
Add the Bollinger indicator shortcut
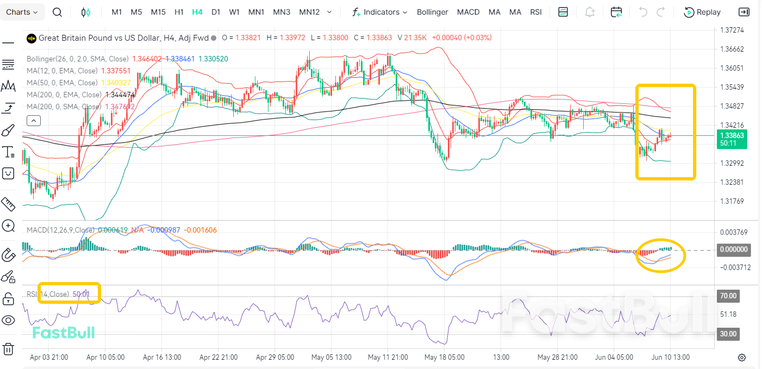(x=433, y=12)
